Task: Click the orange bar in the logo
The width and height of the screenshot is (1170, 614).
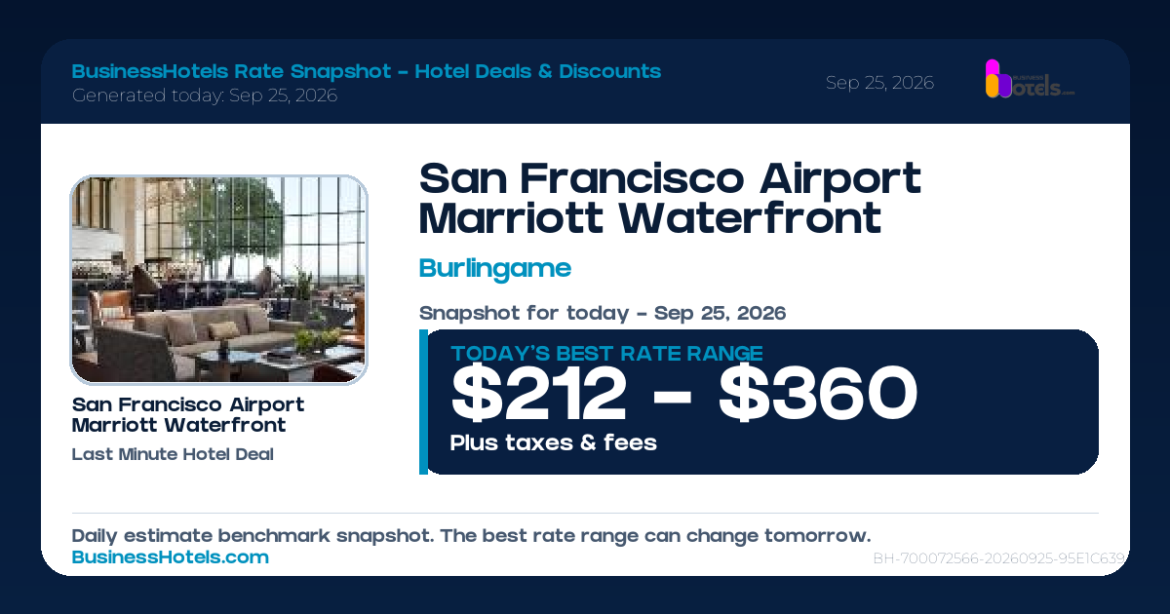Action: click(x=993, y=87)
